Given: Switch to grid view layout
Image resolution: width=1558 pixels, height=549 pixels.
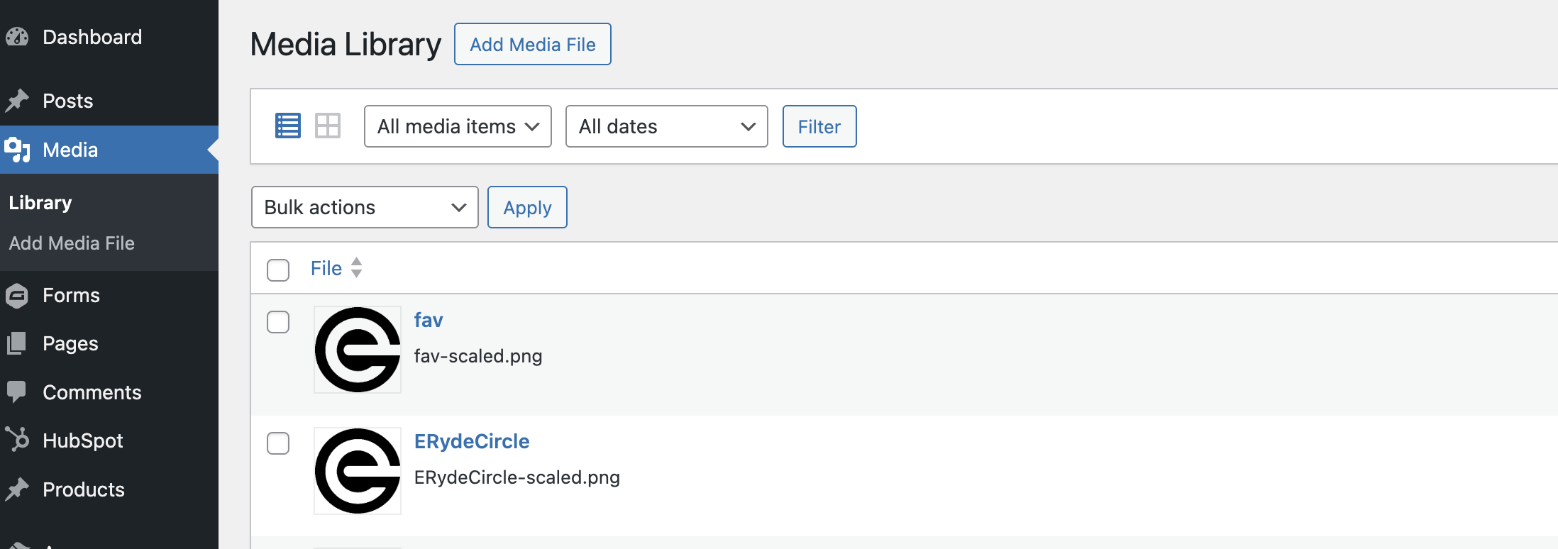Looking at the screenshot, I should point(328,126).
